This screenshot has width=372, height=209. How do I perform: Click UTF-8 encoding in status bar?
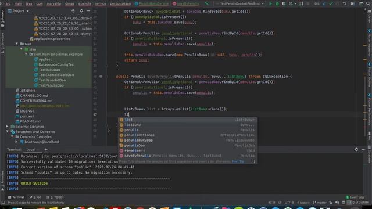[x=289, y=203]
